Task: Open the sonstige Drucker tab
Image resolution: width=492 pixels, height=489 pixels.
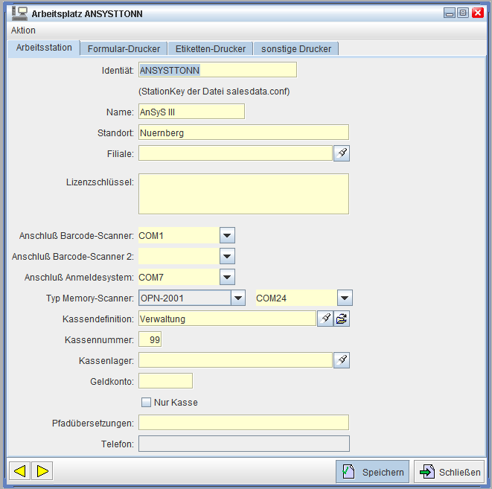Action: coord(296,49)
